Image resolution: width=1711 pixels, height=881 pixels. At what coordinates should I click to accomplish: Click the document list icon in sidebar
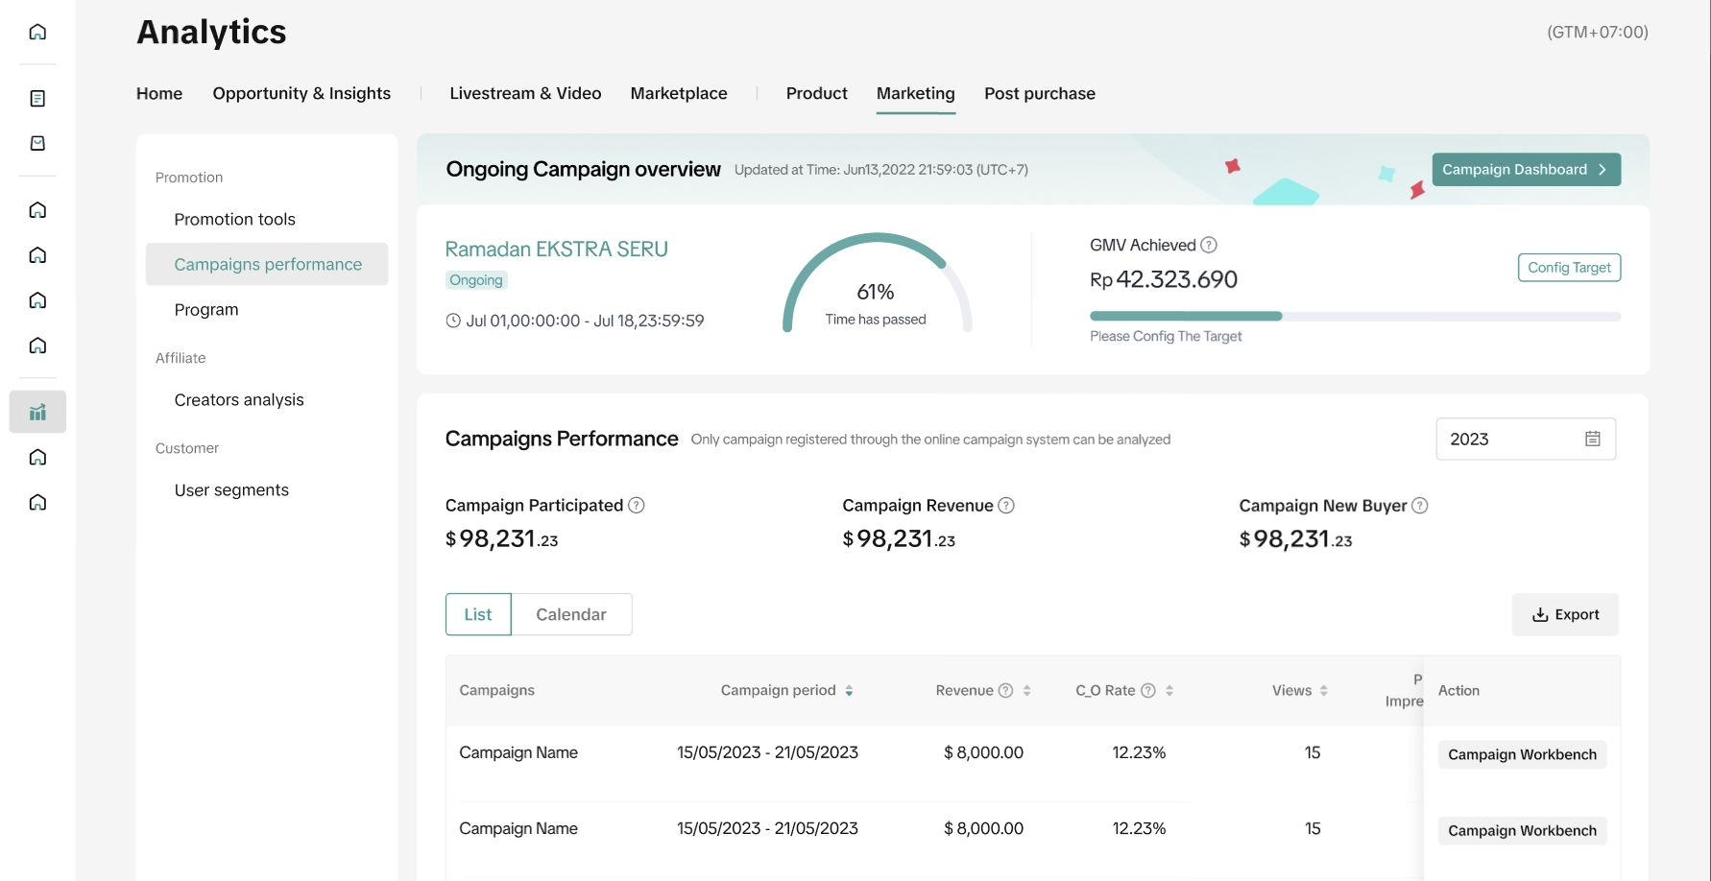pyautogui.click(x=37, y=99)
